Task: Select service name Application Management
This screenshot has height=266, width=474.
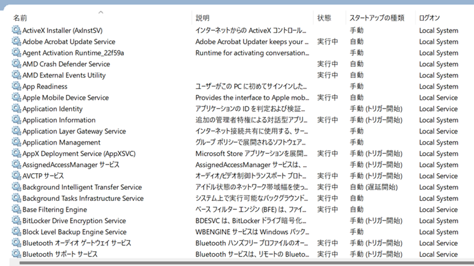Action: [x=62, y=142]
